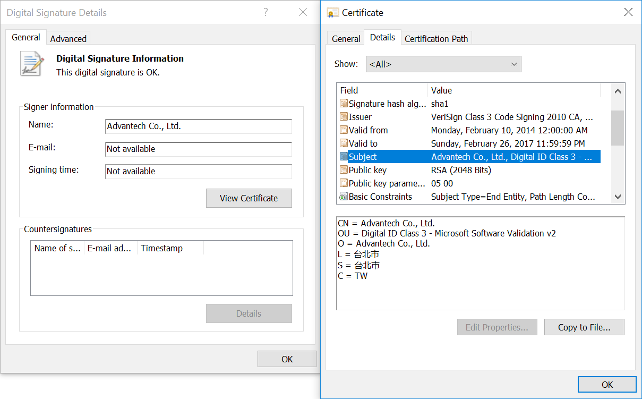Click the signer Name input field
This screenshot has width=642, height=399.
point(199,126)
